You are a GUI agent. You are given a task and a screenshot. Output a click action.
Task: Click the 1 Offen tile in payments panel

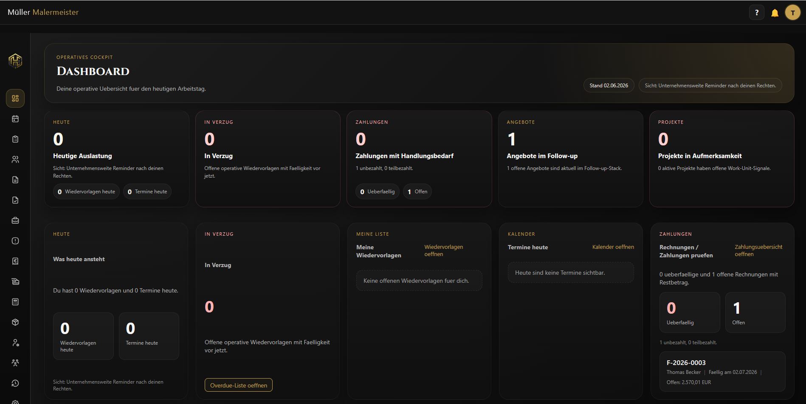click(x=755, y=312)
